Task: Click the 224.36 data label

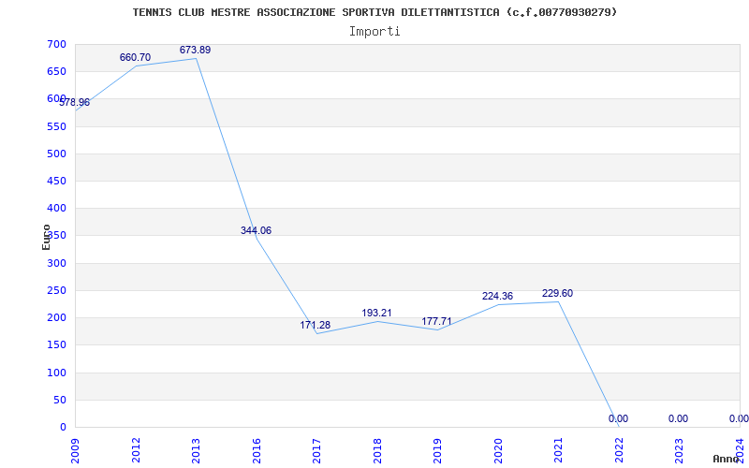Action: (497, 297)
